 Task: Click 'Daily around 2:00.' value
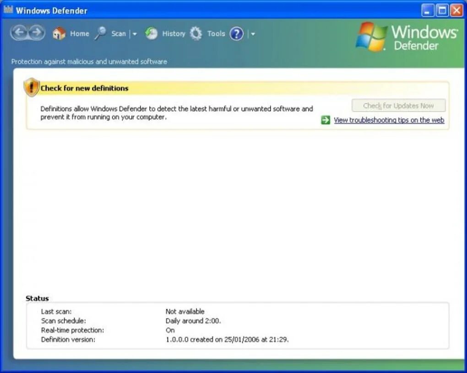[193, 320]
